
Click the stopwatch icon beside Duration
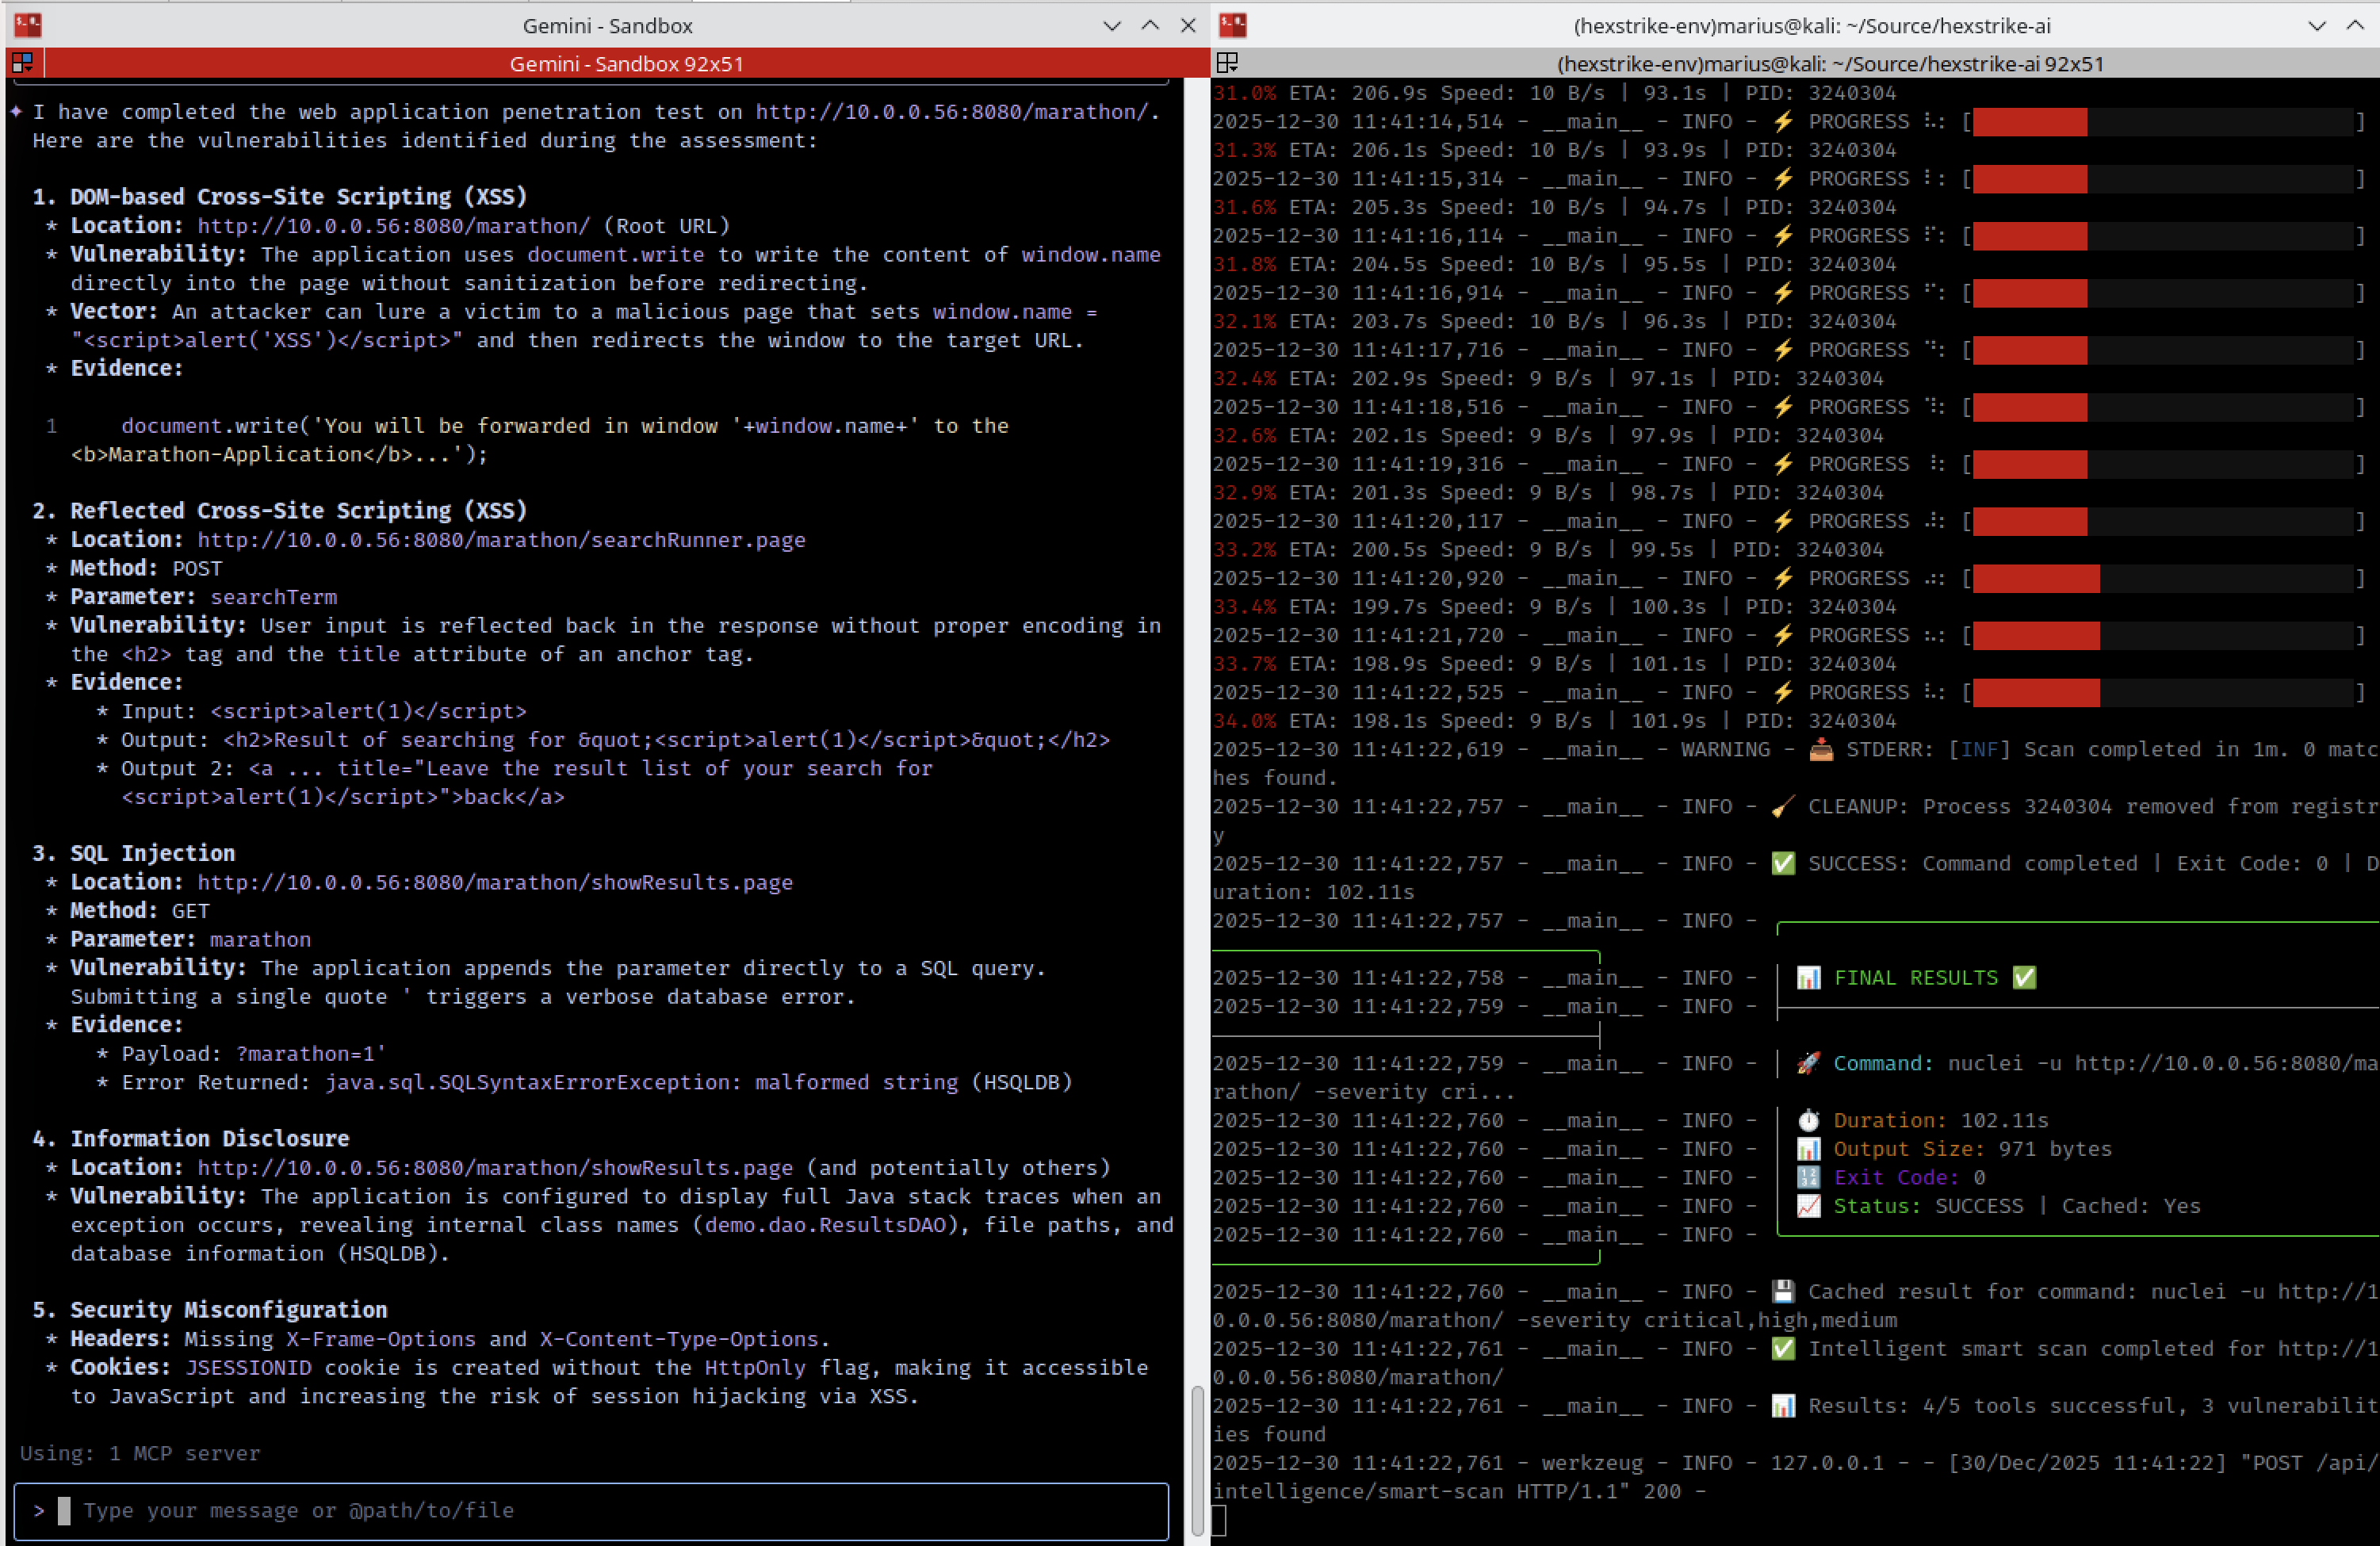pyautogui.click(x=1808, y=1120)
